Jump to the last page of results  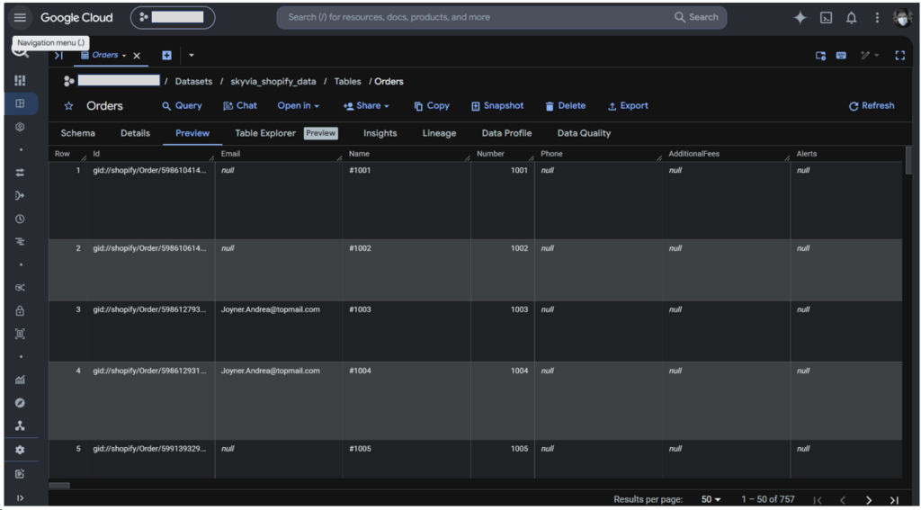click(894, 500)
